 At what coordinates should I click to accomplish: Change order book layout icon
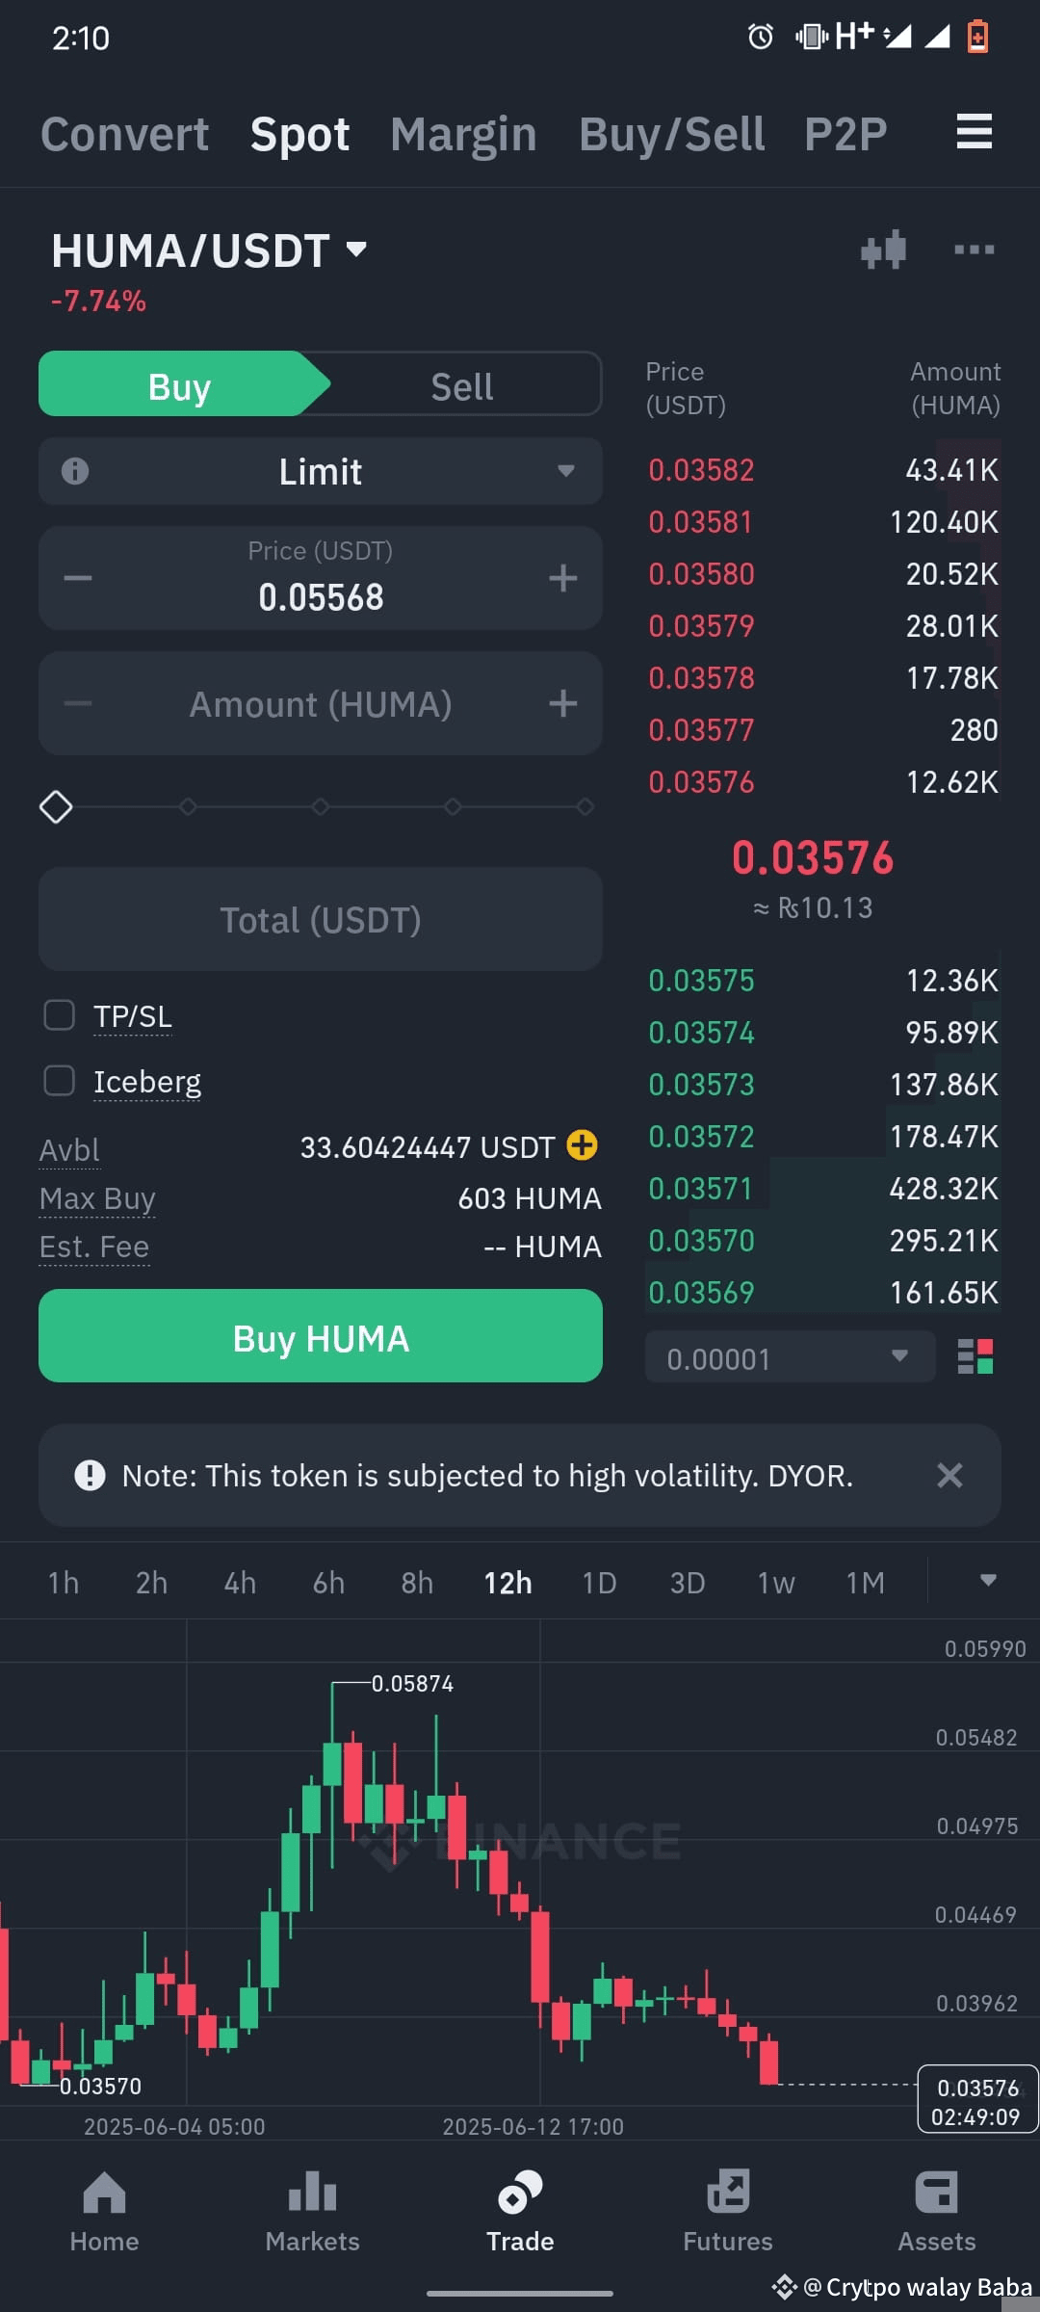coord(975,1356)
